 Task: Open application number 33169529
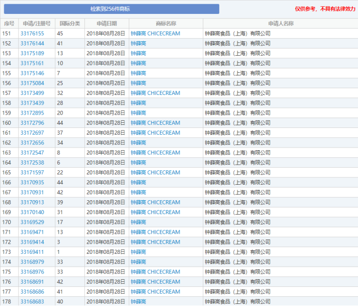pos(32,222)
